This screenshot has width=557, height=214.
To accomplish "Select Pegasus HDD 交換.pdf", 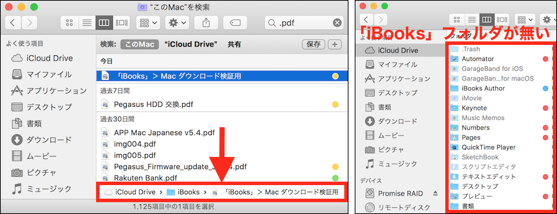I will pos(222,104).
